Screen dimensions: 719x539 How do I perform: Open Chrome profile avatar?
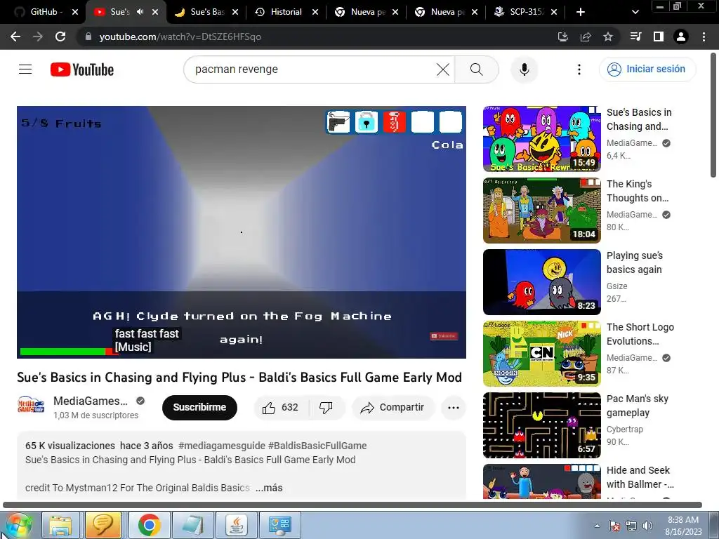click(681, 36)
